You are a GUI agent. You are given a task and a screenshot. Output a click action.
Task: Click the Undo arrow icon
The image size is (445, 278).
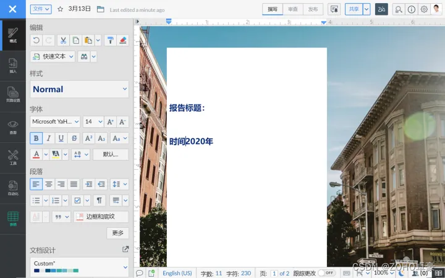(36, 41)
